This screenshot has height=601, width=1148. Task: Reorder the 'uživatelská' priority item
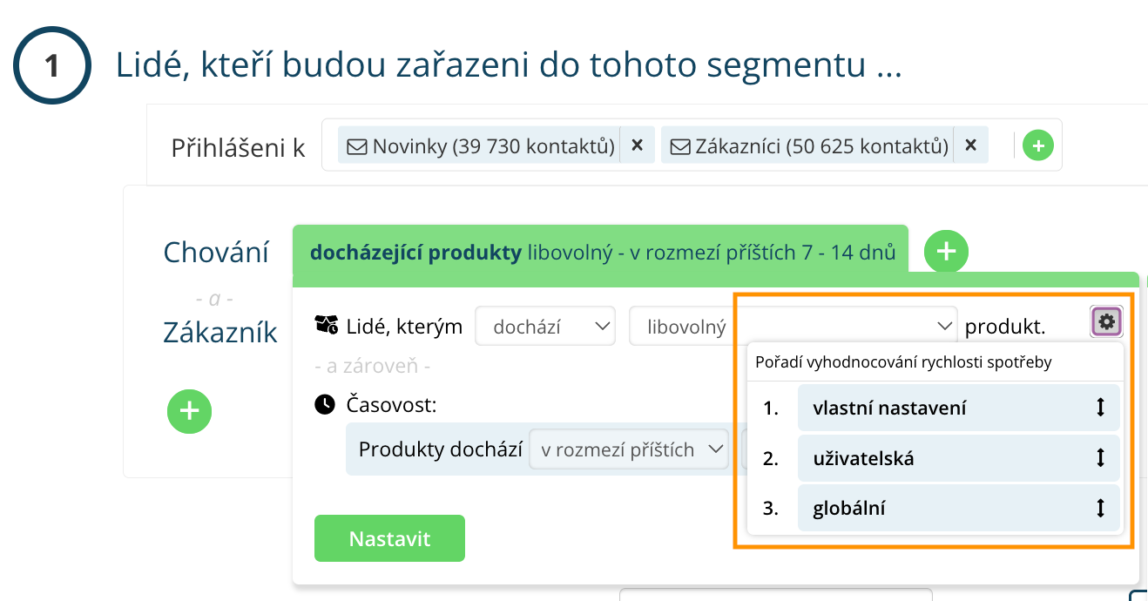(x=1100, y=457)
